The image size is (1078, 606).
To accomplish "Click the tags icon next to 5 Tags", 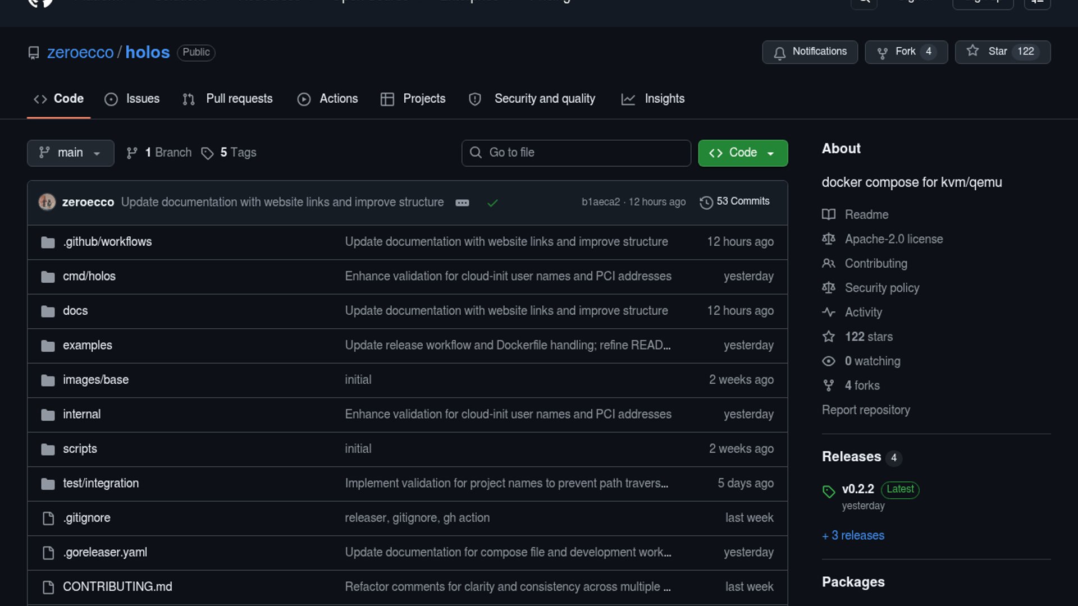I will [207, 153].
